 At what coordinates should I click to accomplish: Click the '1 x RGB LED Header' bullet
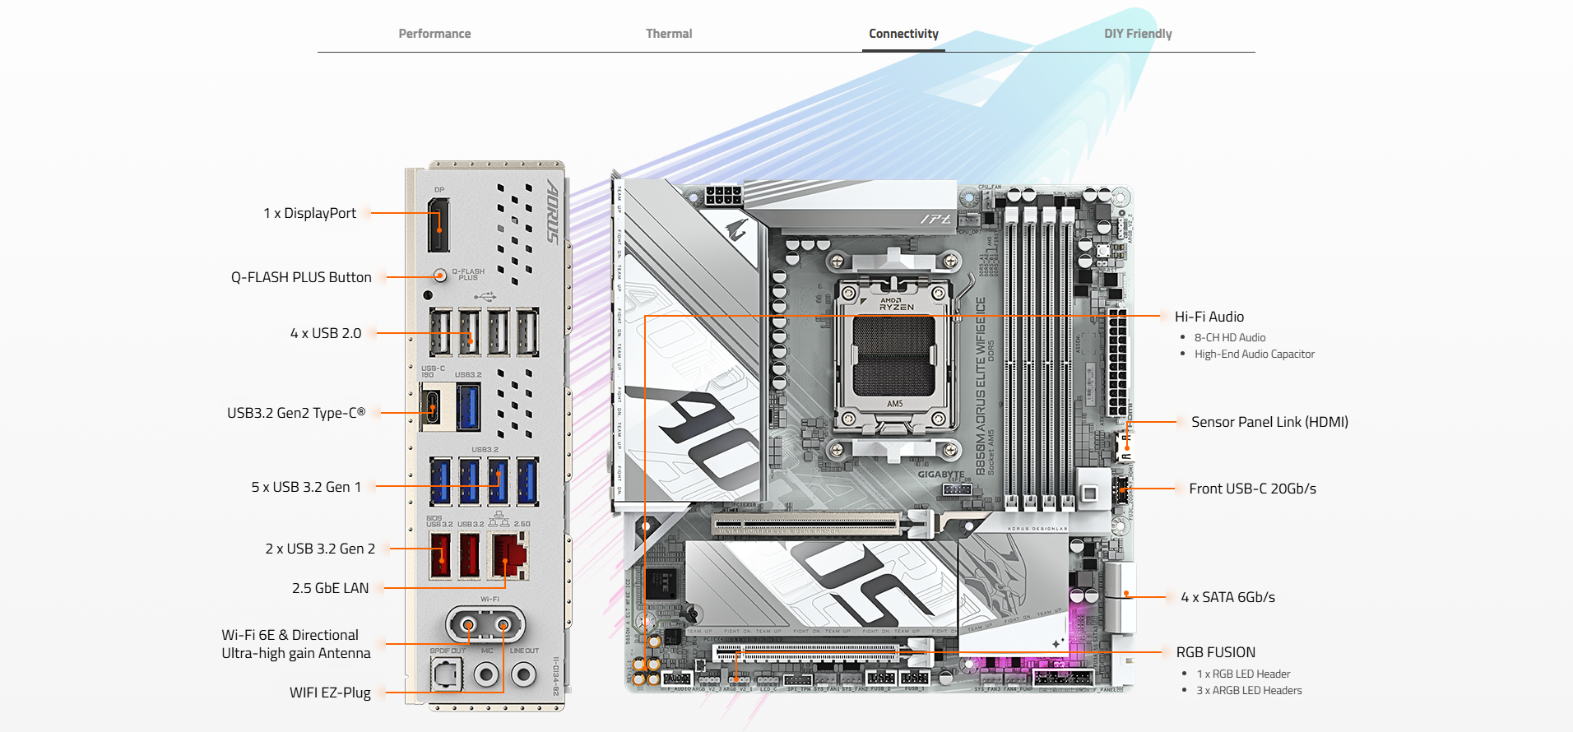1243,674
